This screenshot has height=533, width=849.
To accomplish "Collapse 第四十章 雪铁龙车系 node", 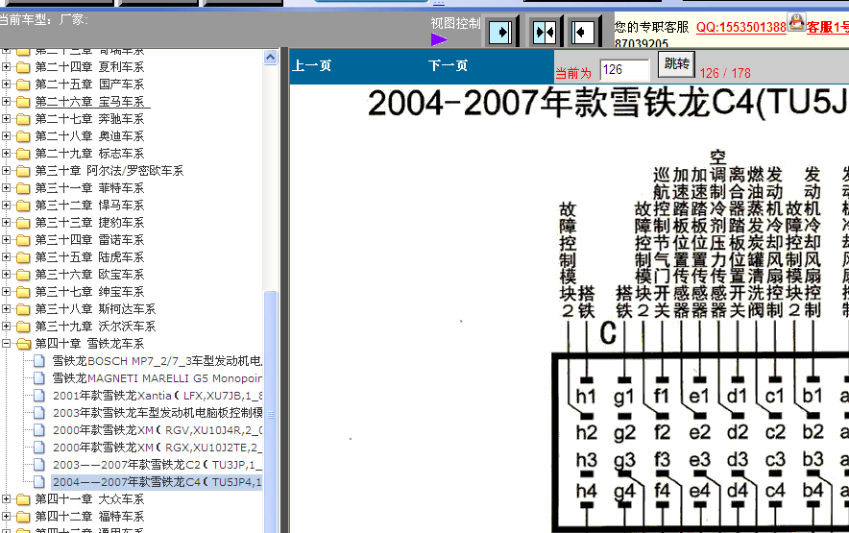I will (x=6, y=344).
